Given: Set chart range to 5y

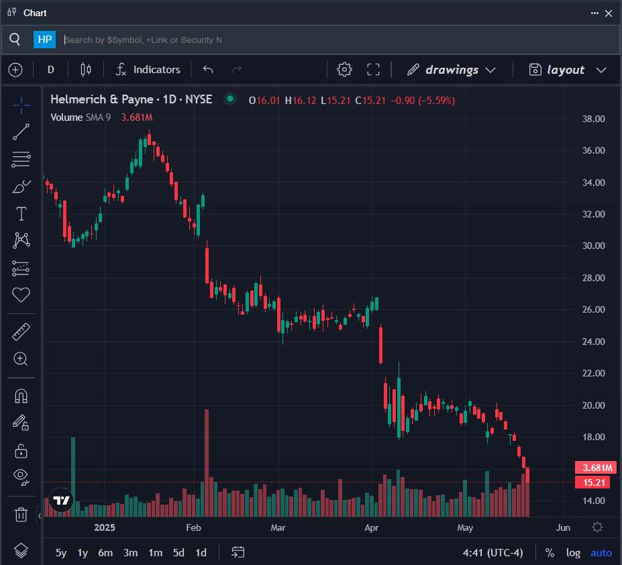Looking at the screenshot, I should [x=61, y=553].
